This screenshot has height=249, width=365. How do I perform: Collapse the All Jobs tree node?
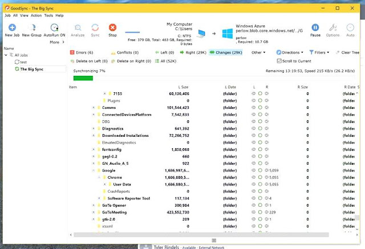click(x=6, y=55)
